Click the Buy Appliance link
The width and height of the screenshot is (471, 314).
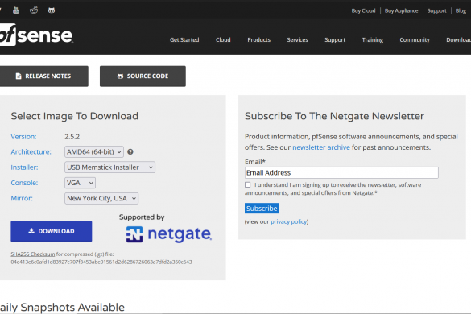point(401,10)
